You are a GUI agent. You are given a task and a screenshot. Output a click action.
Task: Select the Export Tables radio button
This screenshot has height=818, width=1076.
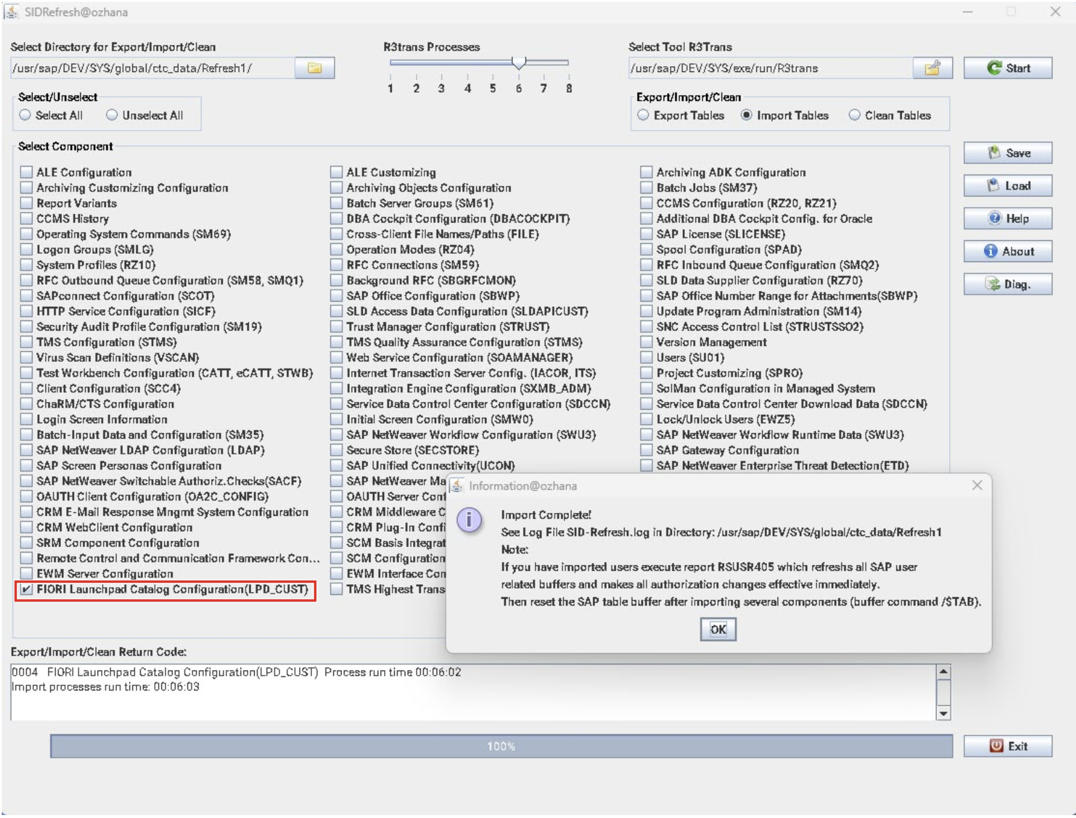pos(644,116)
